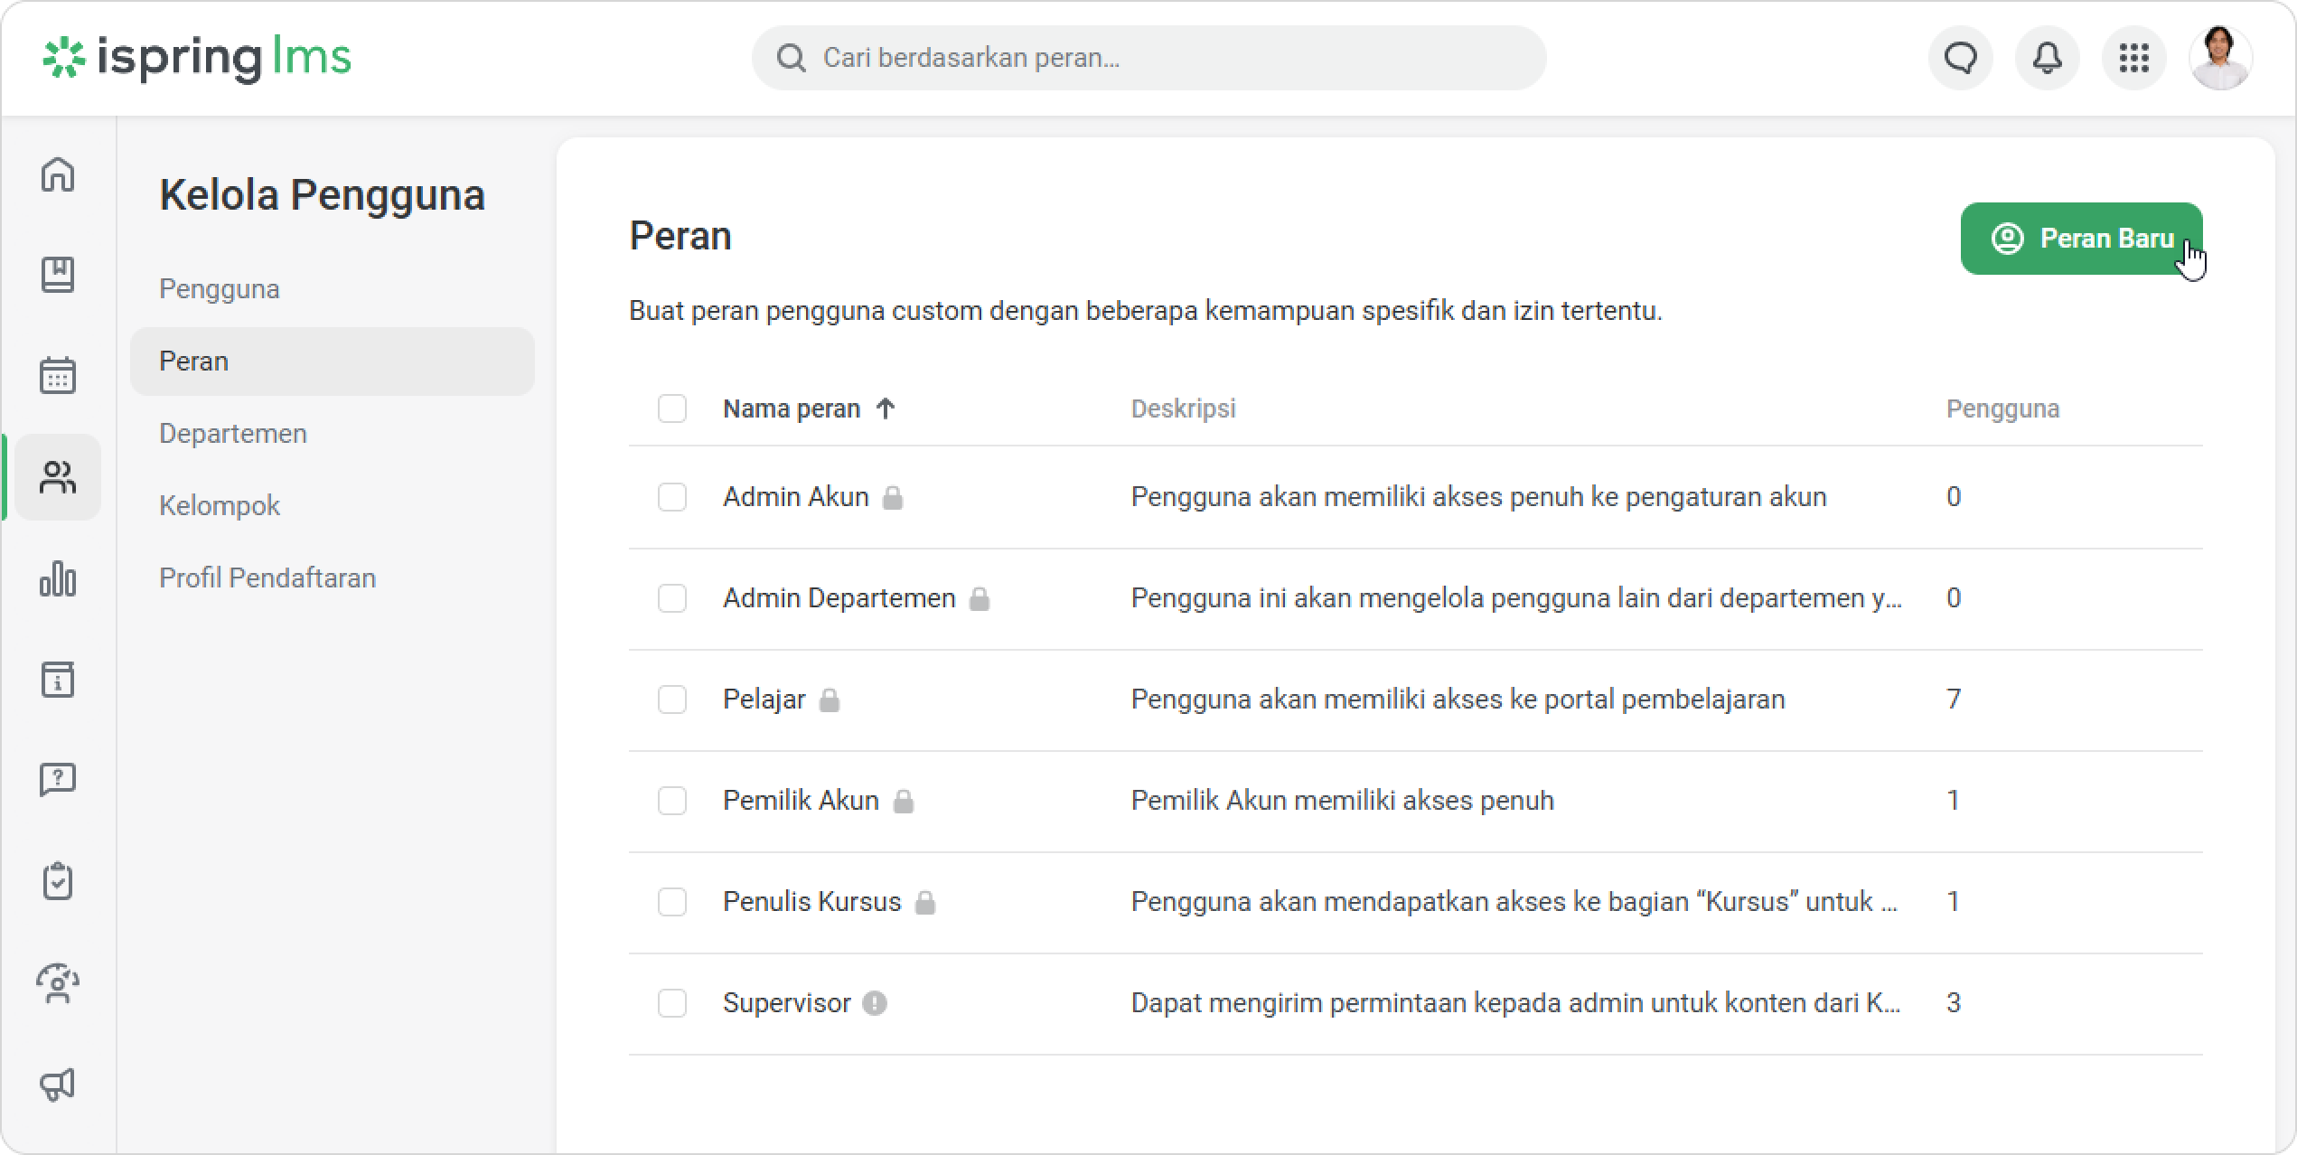This screenshot has width=2297, height=1155.
Task: Open the Home icon in sidebar
Action: (58, 174)
